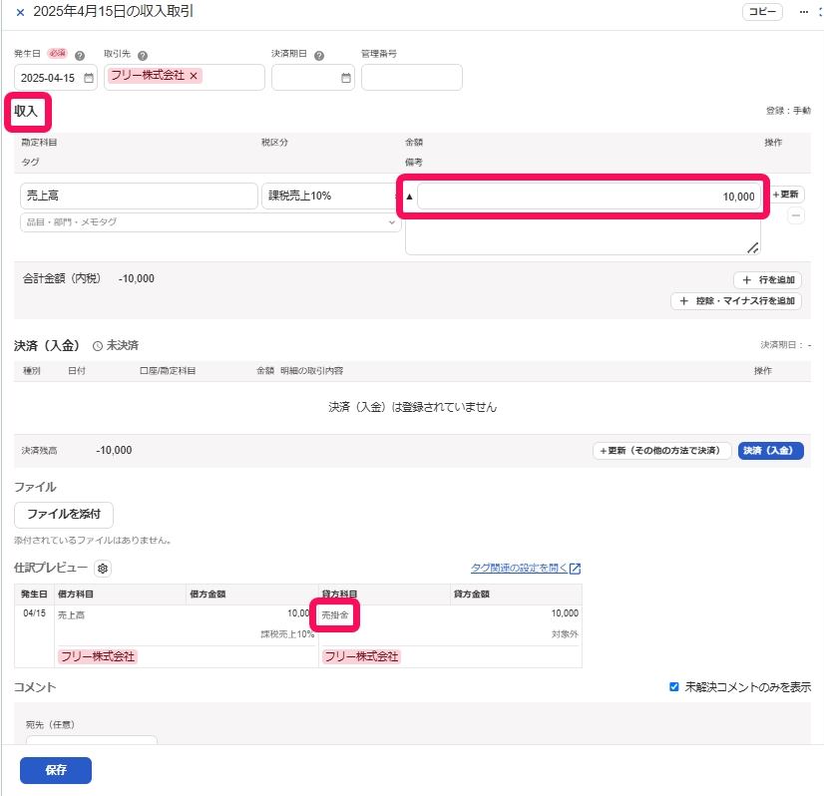
Task: Open help icon next to 発生日
Action: click(80, 55)
